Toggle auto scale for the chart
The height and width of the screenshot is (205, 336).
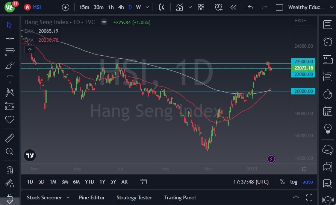(307, 182)
